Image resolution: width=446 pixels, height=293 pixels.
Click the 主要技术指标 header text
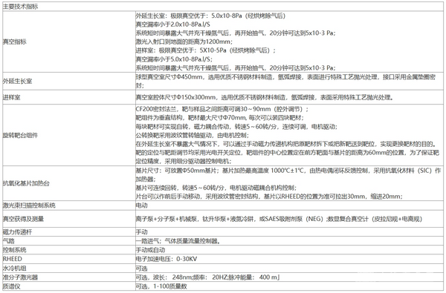click(20, 7)
